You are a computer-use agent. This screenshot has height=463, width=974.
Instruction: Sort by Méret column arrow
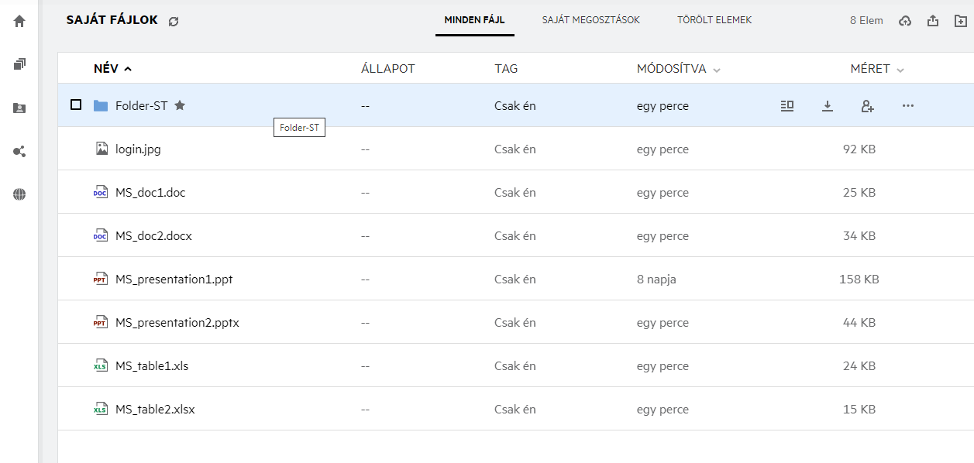pyautogui.click(x=900, y=70)
